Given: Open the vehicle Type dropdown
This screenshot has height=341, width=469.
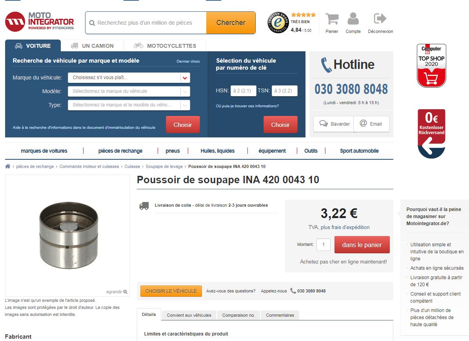Looking at the screenshot, I should 129,105.
